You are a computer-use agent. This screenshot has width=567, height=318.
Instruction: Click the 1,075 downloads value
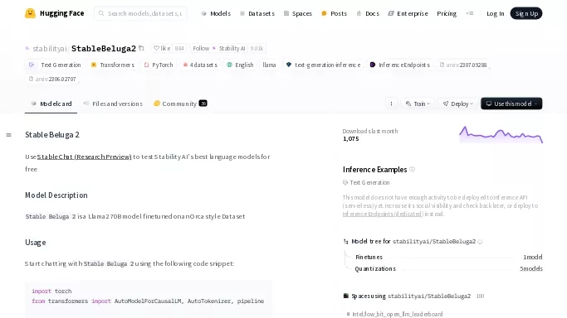[x=351, y=139]
